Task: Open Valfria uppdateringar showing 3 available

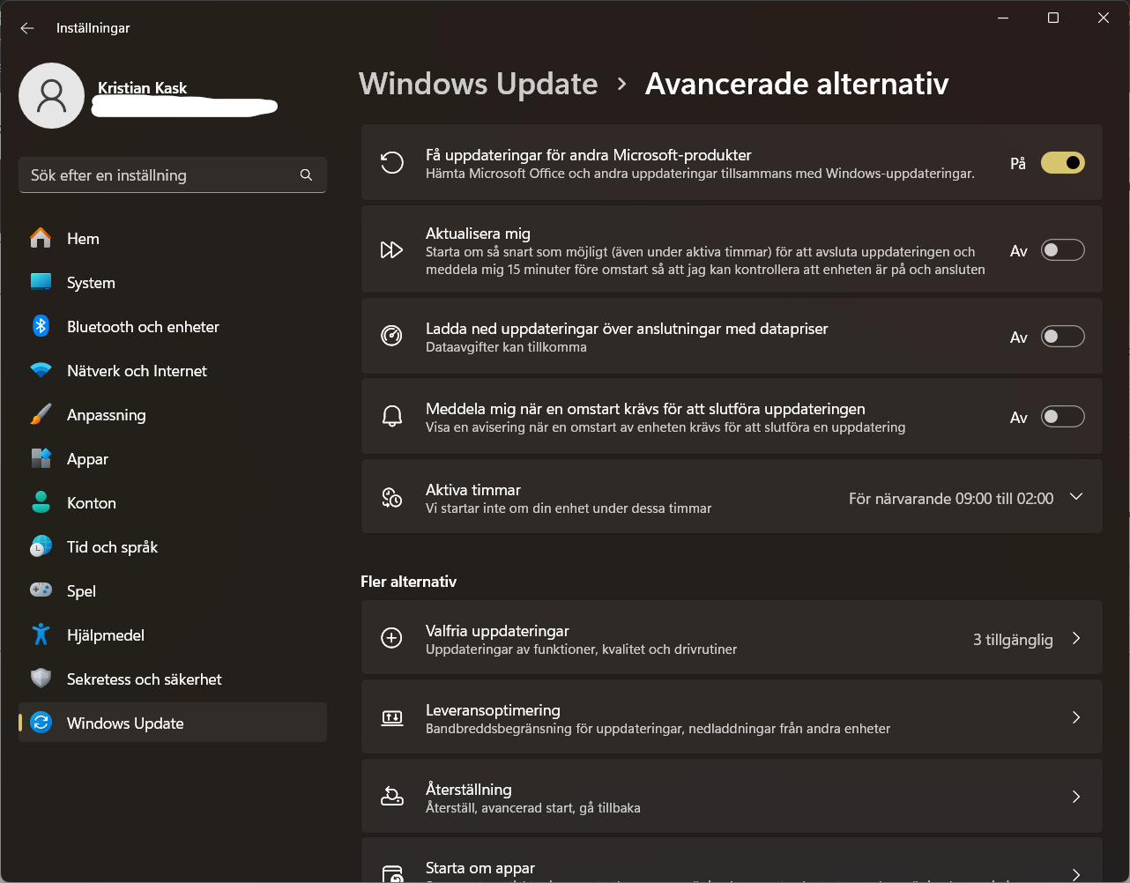Action: click(732, 638)
